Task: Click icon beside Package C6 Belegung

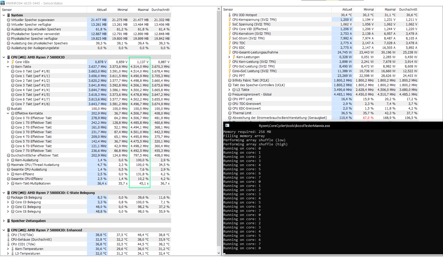Action: (x=9, y=197)
